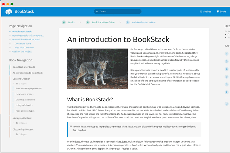This screenshot has width=230, height=153.
Task: Click the BookStack User Guide breadcrumb icon
Action: [x=88, y=22]
